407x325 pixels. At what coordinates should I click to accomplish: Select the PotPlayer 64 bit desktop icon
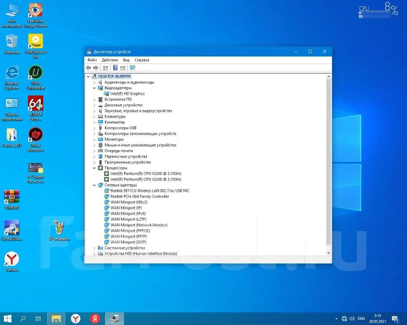36,46
